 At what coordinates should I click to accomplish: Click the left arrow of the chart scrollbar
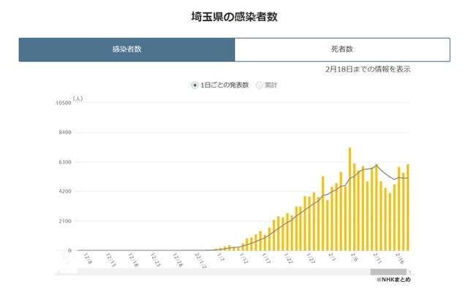tap(58, 271)
